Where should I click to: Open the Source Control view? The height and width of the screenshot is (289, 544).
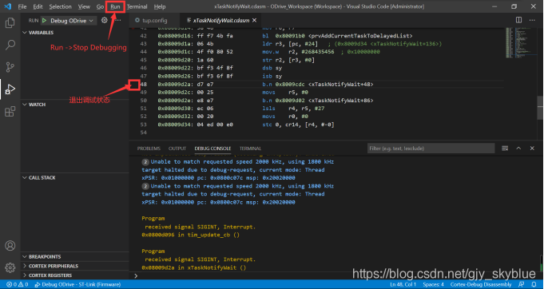click(x=10, y=67)
